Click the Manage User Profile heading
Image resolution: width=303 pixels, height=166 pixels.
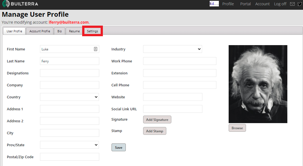(x=35, y=14)
